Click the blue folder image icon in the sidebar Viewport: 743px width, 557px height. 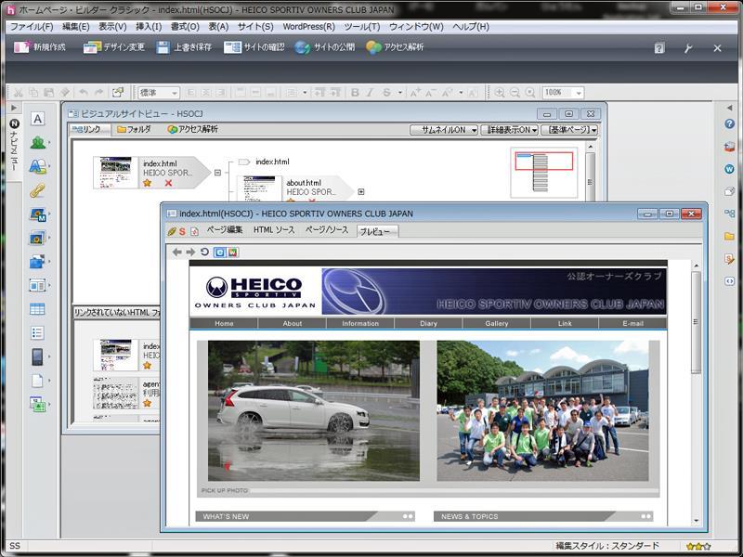(37, 262)
